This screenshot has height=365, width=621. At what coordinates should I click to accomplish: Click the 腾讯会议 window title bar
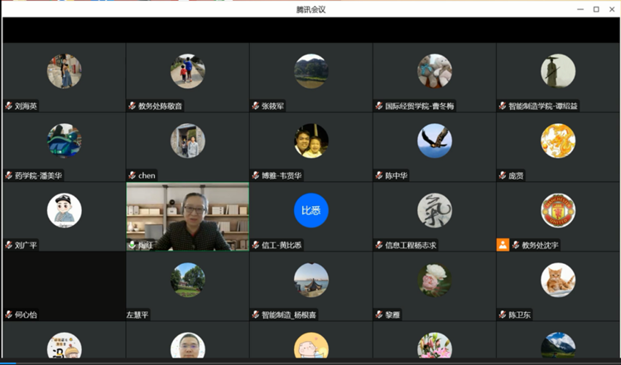click(310, 9)
